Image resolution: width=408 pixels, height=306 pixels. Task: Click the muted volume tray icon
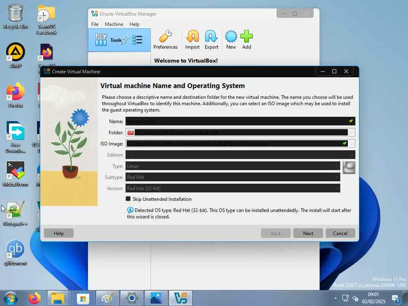(355, 298)
